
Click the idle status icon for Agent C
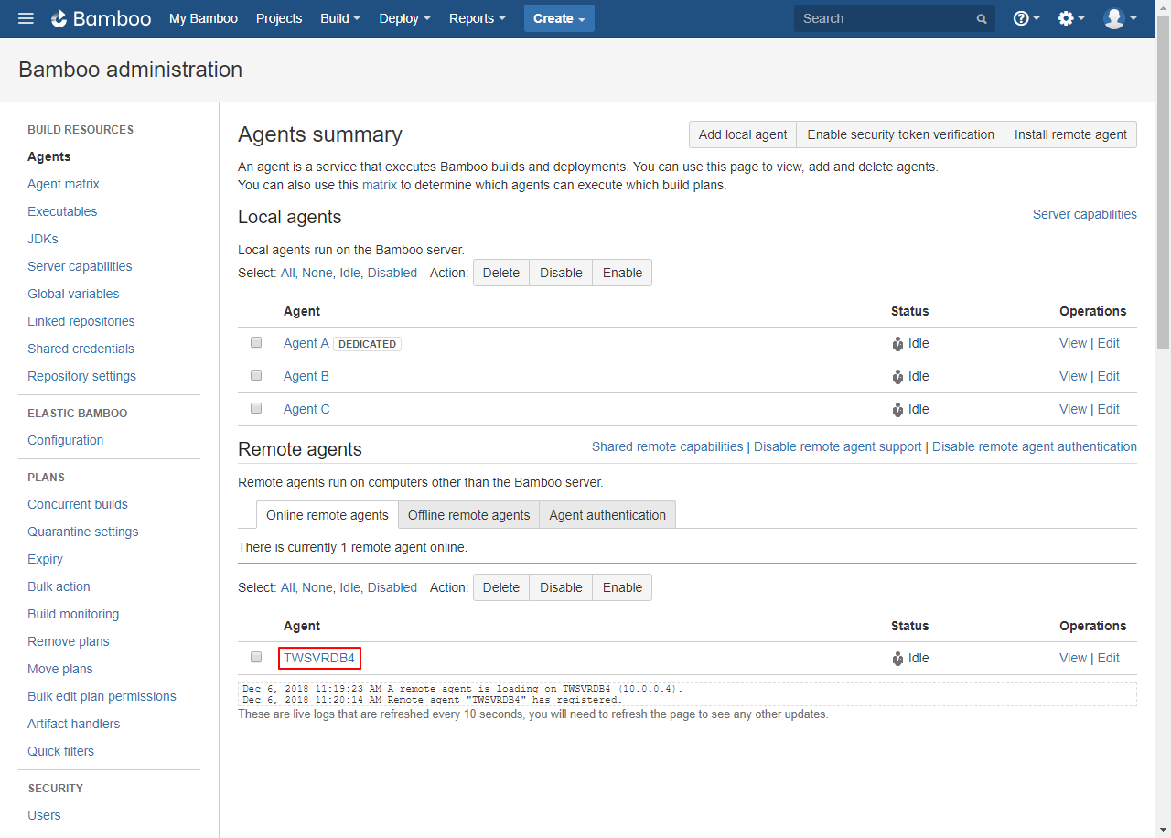[x=897, y=410]
